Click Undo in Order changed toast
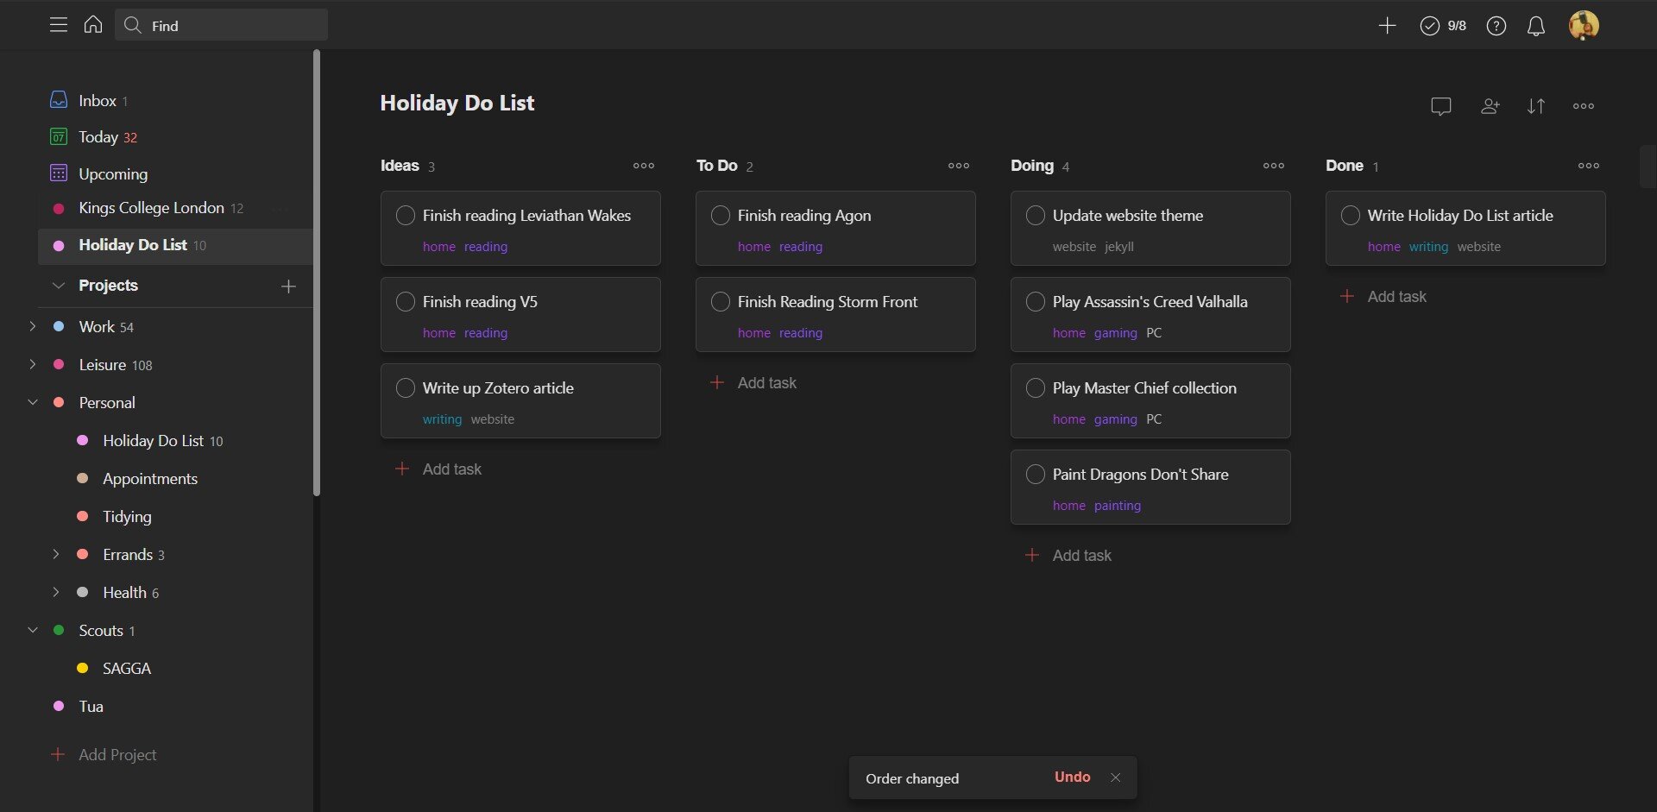Viewport: 1657px width, 812px height. (1072, 777)
